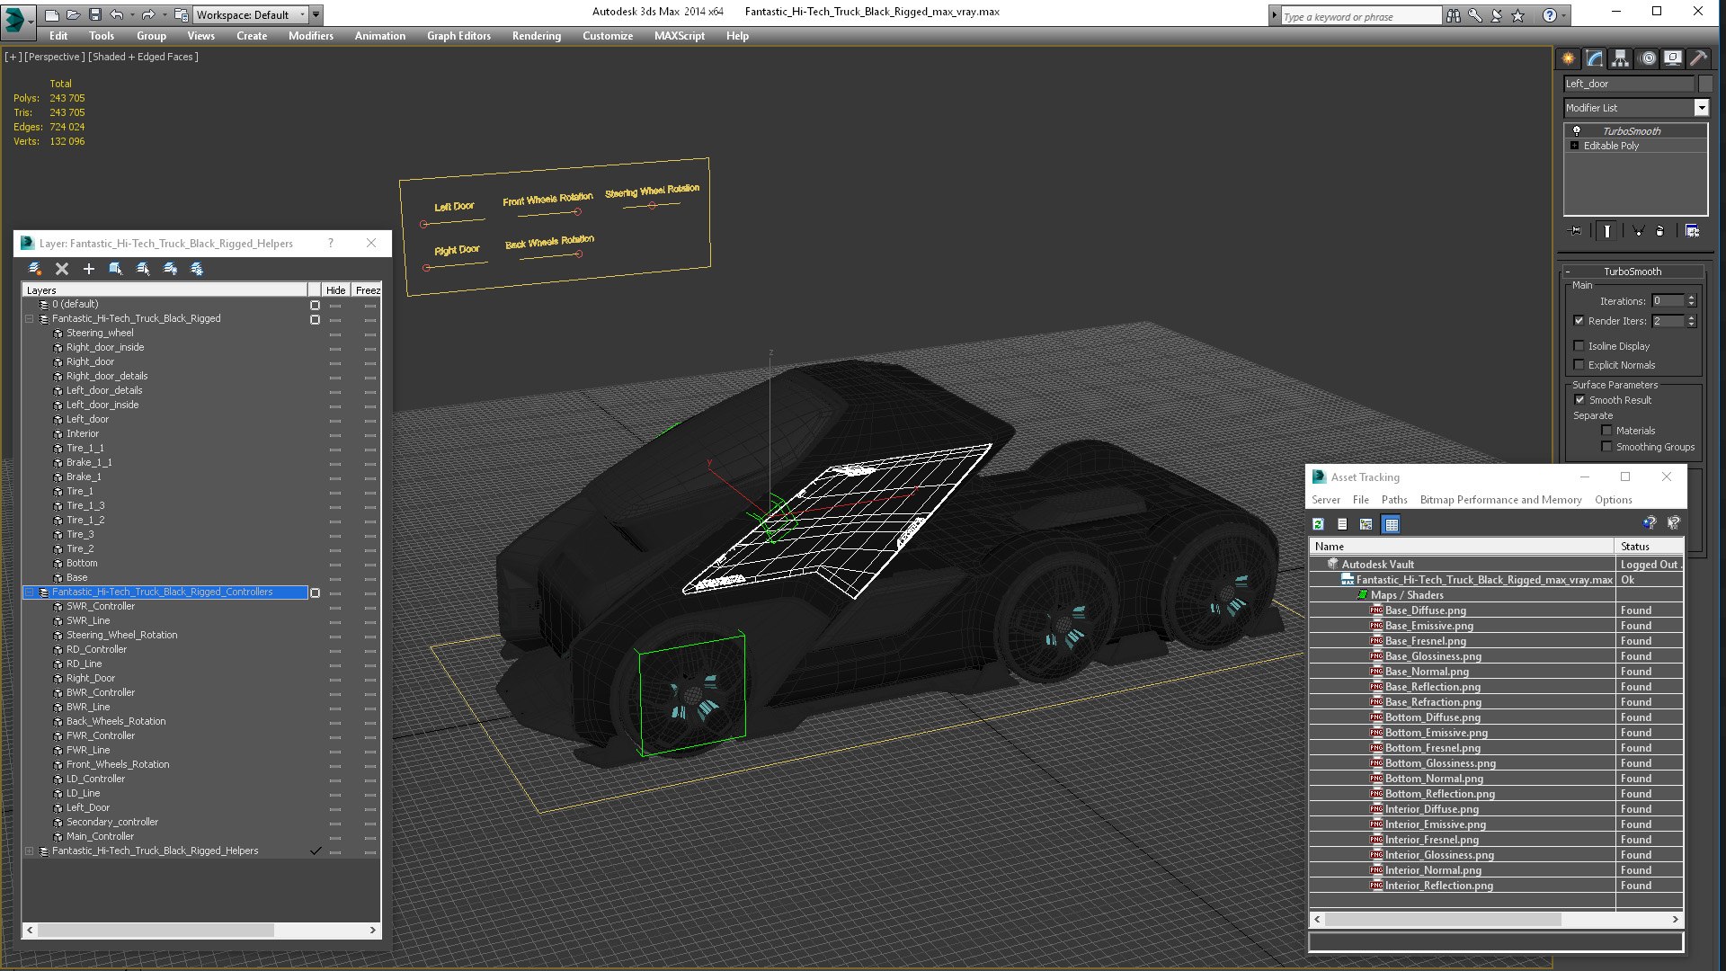
Task: Open the Utilities hammer panel tab
Action: 1698,58
